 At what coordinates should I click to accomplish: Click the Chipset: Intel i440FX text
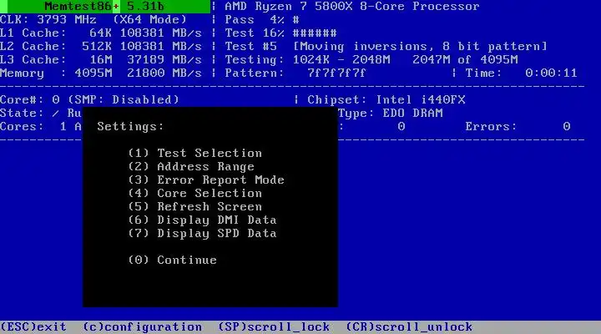click(386, 99)
